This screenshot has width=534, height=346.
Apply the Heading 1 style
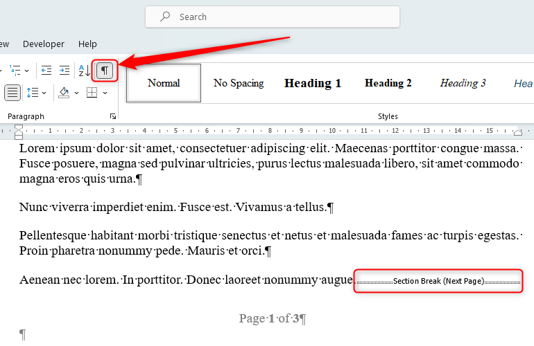(x=313, y=83)
